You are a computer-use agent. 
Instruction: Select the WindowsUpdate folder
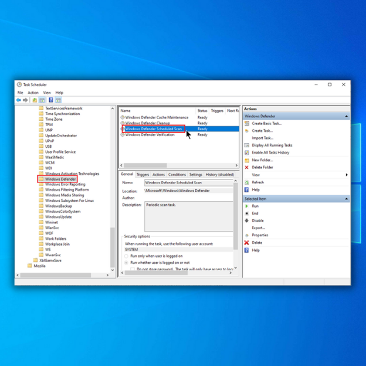pyautogui.click(x=58, y=217)
